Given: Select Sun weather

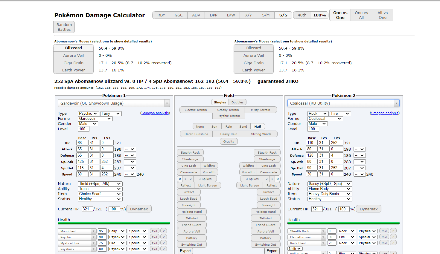Looking at the screenshot, I should tap(214, 126).
